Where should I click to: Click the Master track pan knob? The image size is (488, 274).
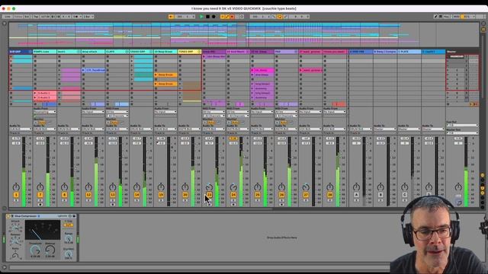pos(458,186)
